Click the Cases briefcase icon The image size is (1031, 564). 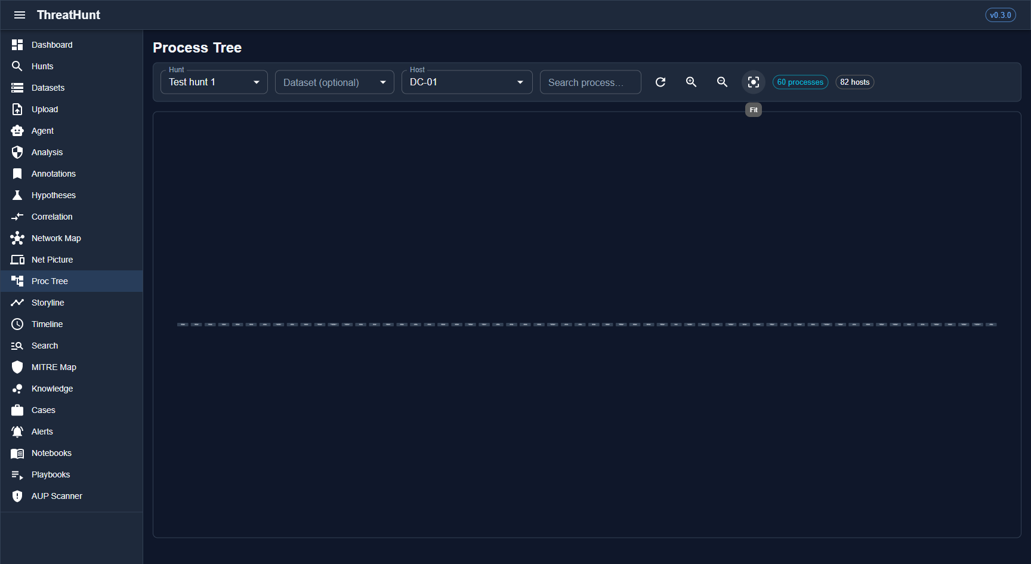point(17,410)
